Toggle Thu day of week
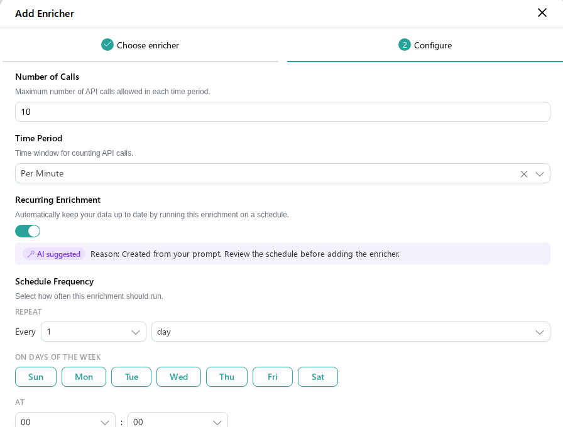Viewport: 563px width, 427px height. 227,377
